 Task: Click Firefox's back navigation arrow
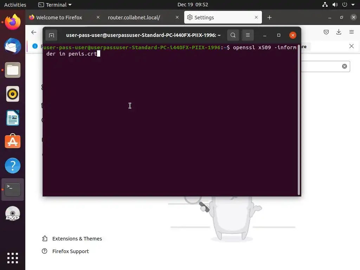click(34, 32)
